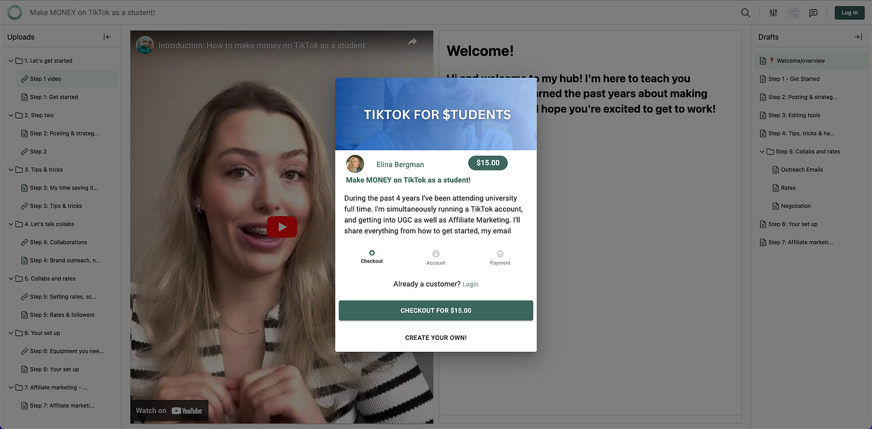Screen dimensions: 872x429
Task: Click the Checkout step icon
Action: 372,253
